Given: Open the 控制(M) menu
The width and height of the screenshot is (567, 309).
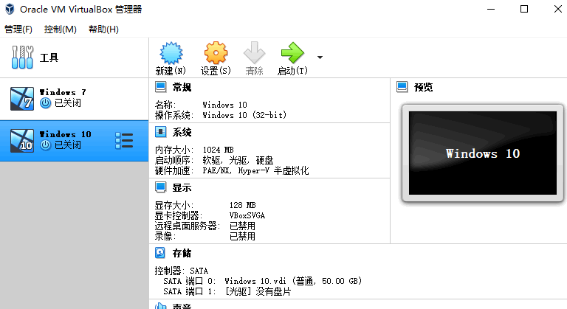Looking at the screenshot, I should (60, 29).
